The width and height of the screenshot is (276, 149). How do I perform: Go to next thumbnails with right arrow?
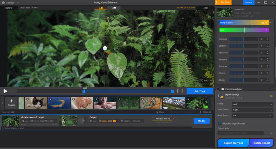[x=212, y=103]
